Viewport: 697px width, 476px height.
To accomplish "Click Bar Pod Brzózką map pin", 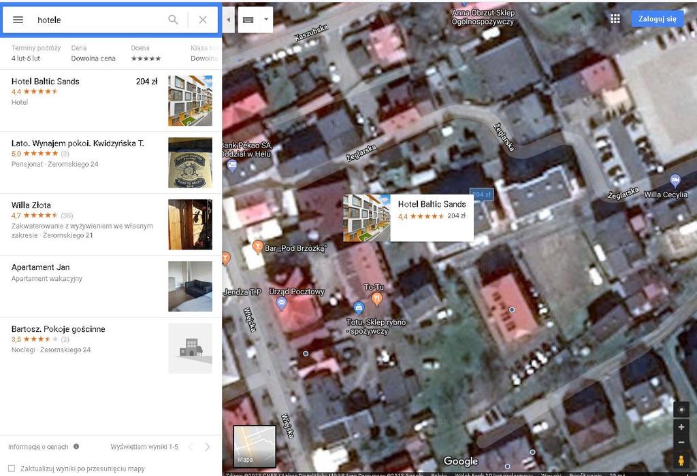I will [x=257, y=247].
